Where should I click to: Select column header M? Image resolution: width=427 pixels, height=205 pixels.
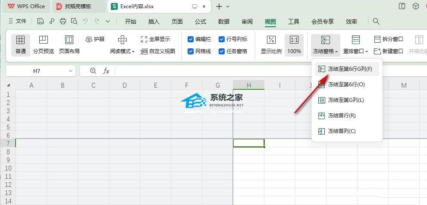click(404, 85)
